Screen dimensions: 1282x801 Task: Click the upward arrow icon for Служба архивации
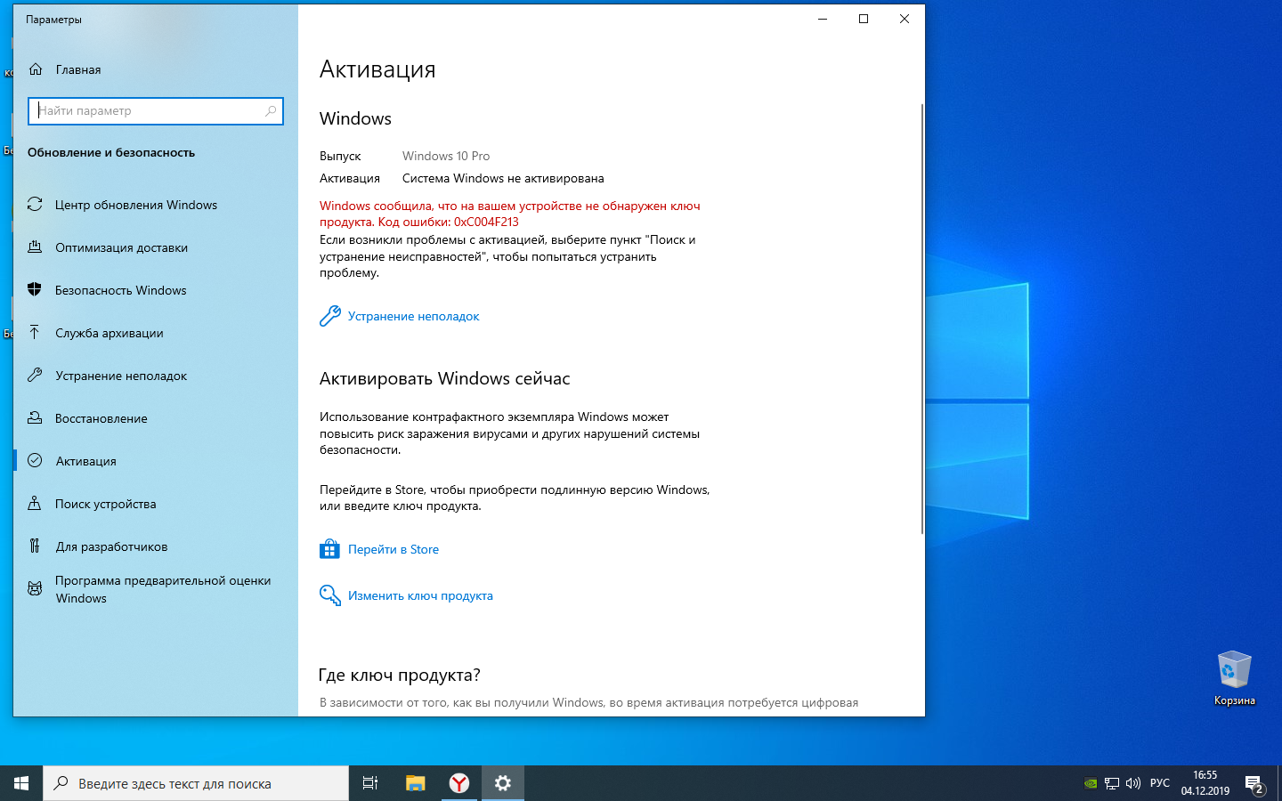click(35, 333)
